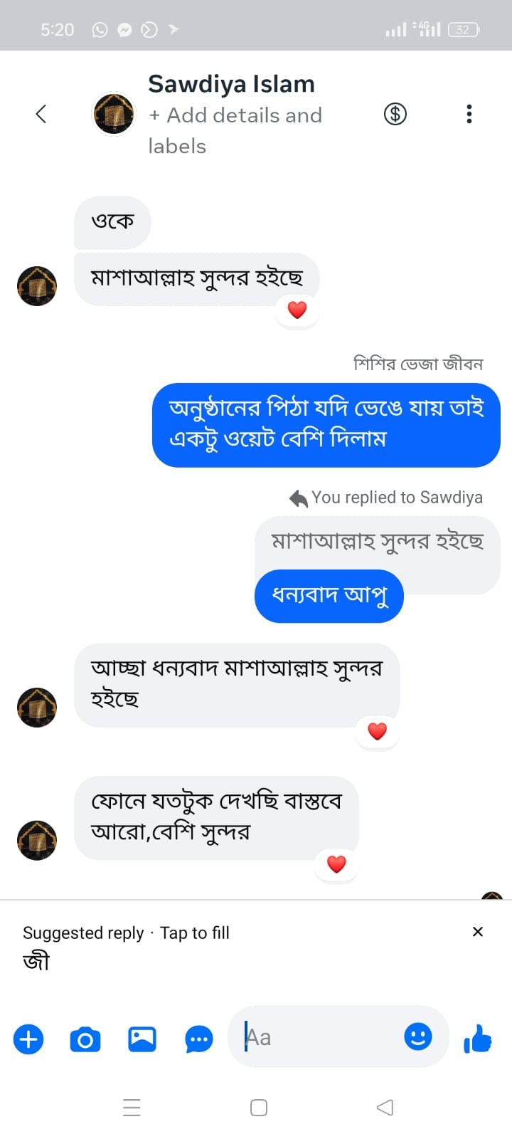Tap the back arrow in the header

click(41, 114)
